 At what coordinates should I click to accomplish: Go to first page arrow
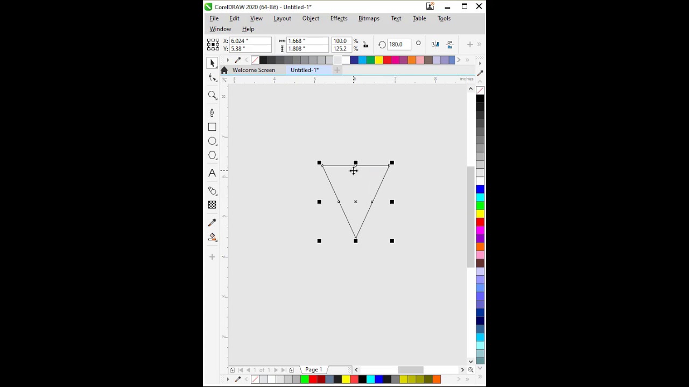pyautogui.click(x=240, y=370)
